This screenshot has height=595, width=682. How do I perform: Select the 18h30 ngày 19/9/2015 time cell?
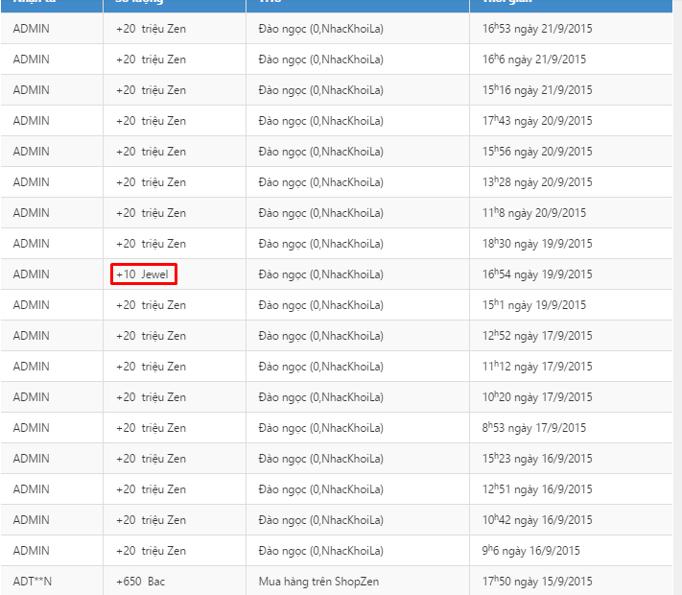(x=537, y=244)
